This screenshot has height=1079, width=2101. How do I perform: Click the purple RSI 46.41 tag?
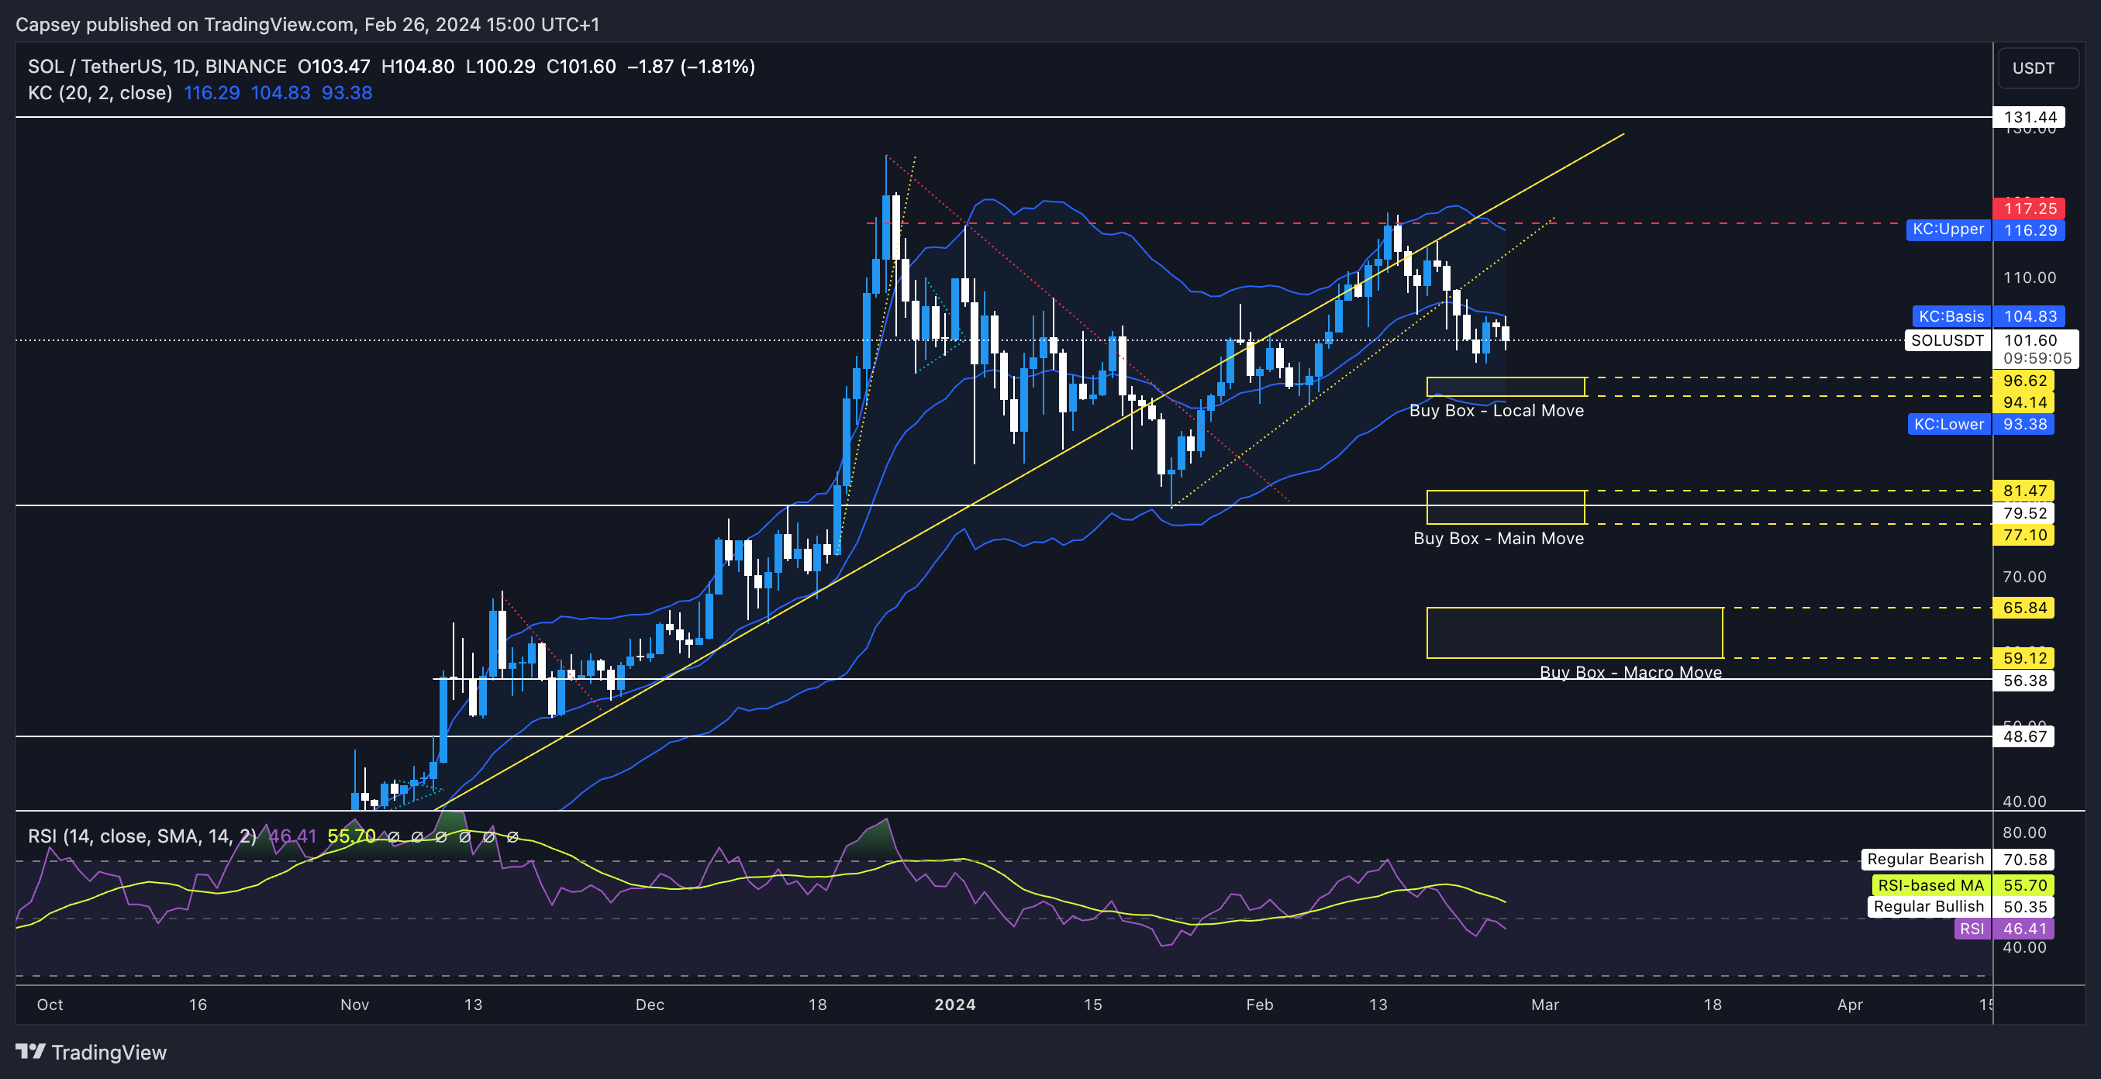(1972, 928)
